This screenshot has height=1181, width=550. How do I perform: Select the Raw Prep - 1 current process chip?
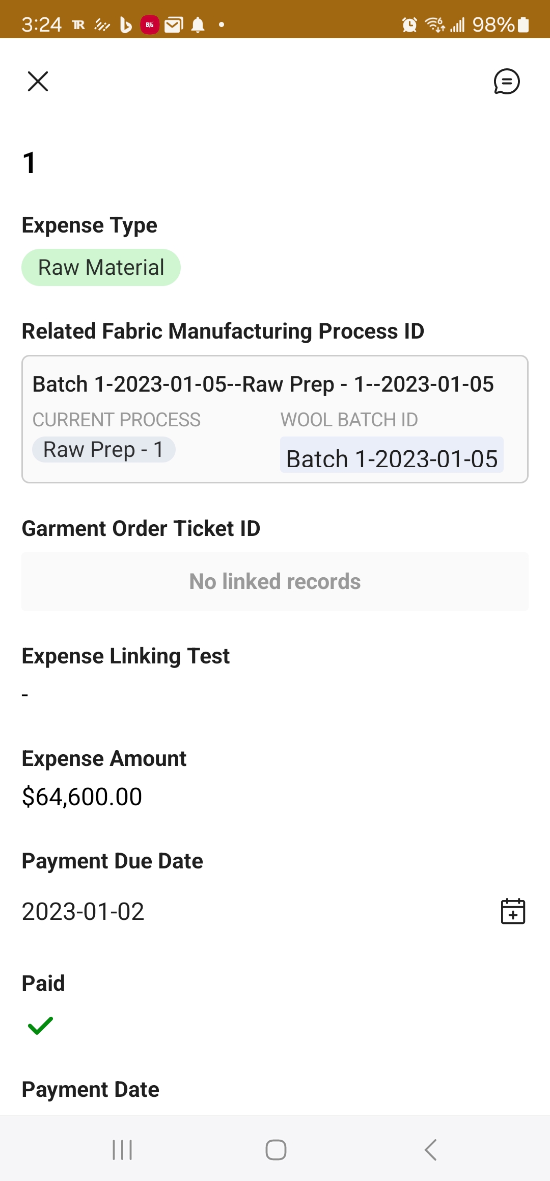(104, 450)
